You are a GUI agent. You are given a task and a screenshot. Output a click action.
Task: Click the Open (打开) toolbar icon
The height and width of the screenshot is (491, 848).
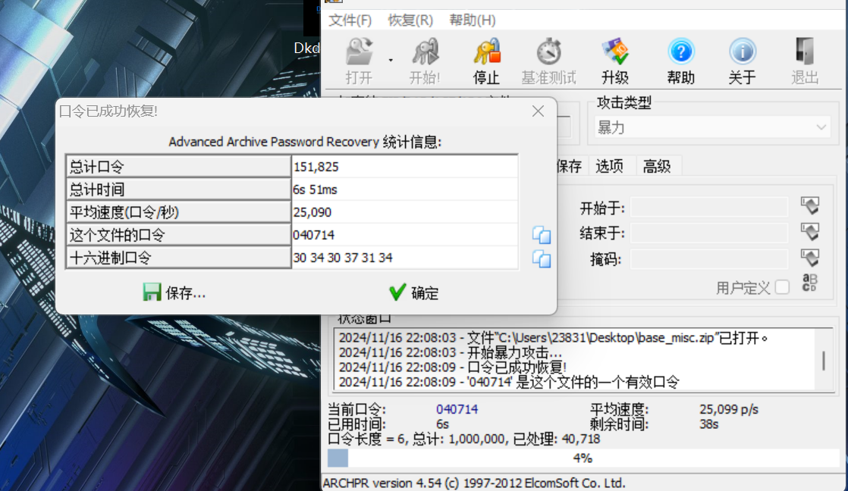(359, 61)
